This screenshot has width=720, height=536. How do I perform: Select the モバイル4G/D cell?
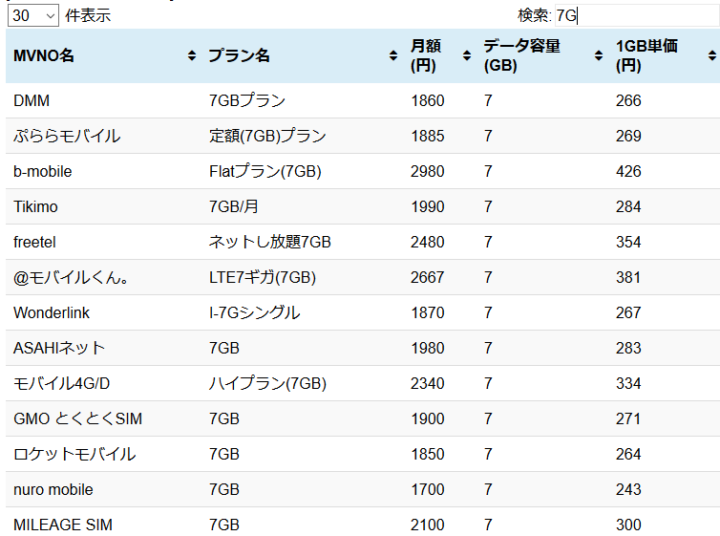click(x=61, y=383)
